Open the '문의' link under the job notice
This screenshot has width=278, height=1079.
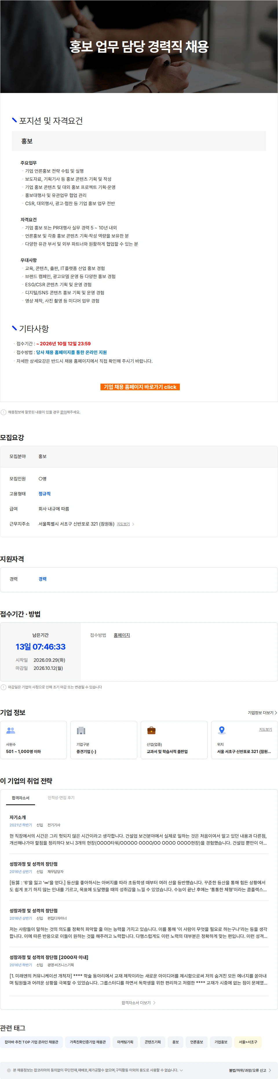tap(64, 412)
